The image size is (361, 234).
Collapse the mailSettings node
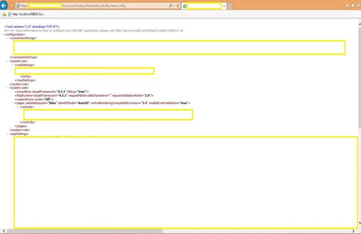[13, 65]
